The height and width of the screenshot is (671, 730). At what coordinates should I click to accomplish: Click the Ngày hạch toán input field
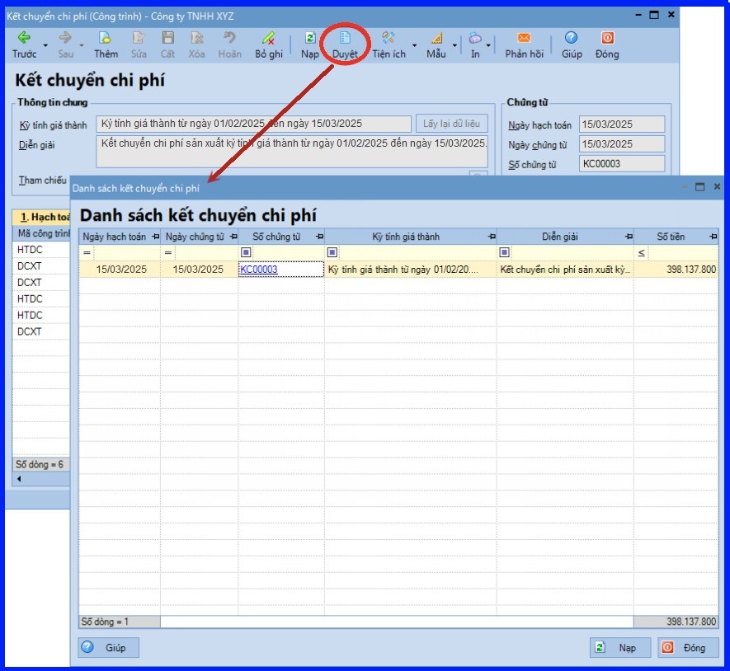[x=621, y=124]
